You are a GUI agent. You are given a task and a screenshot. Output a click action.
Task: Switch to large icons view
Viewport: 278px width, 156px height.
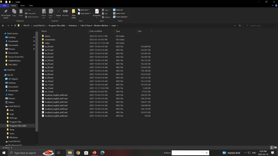[275, 148]
